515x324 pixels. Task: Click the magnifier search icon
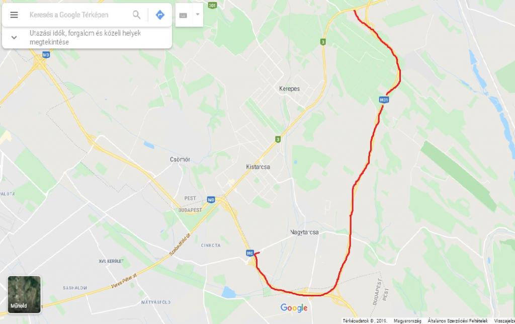(x=136, y=15)
